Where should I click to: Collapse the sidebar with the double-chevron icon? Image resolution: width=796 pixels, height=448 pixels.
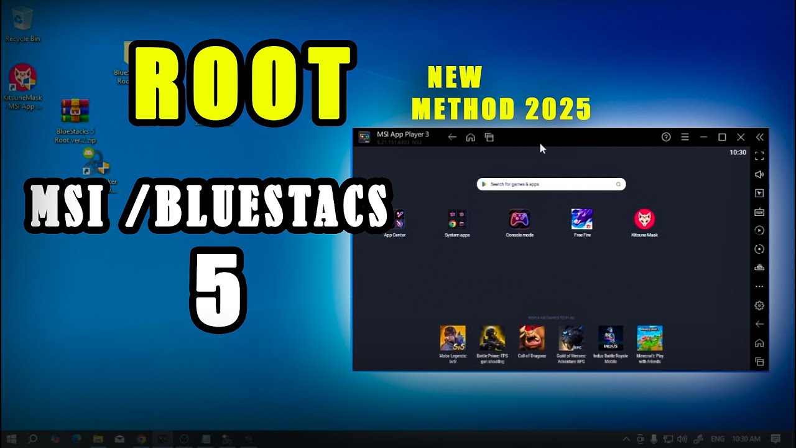pyautogui.click(x=759, y=137)
